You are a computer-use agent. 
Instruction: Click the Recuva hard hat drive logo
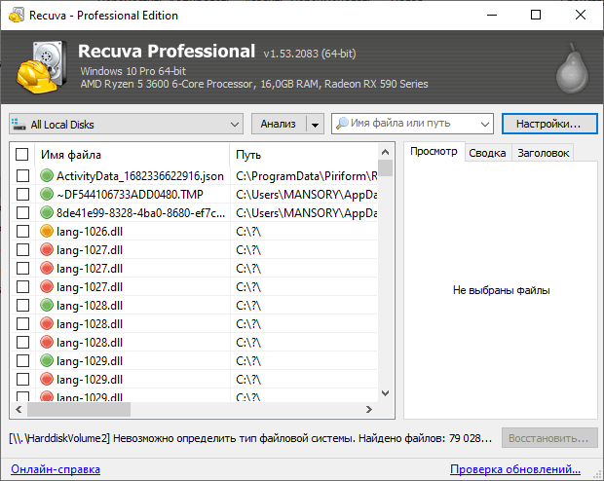click(41, 65)
